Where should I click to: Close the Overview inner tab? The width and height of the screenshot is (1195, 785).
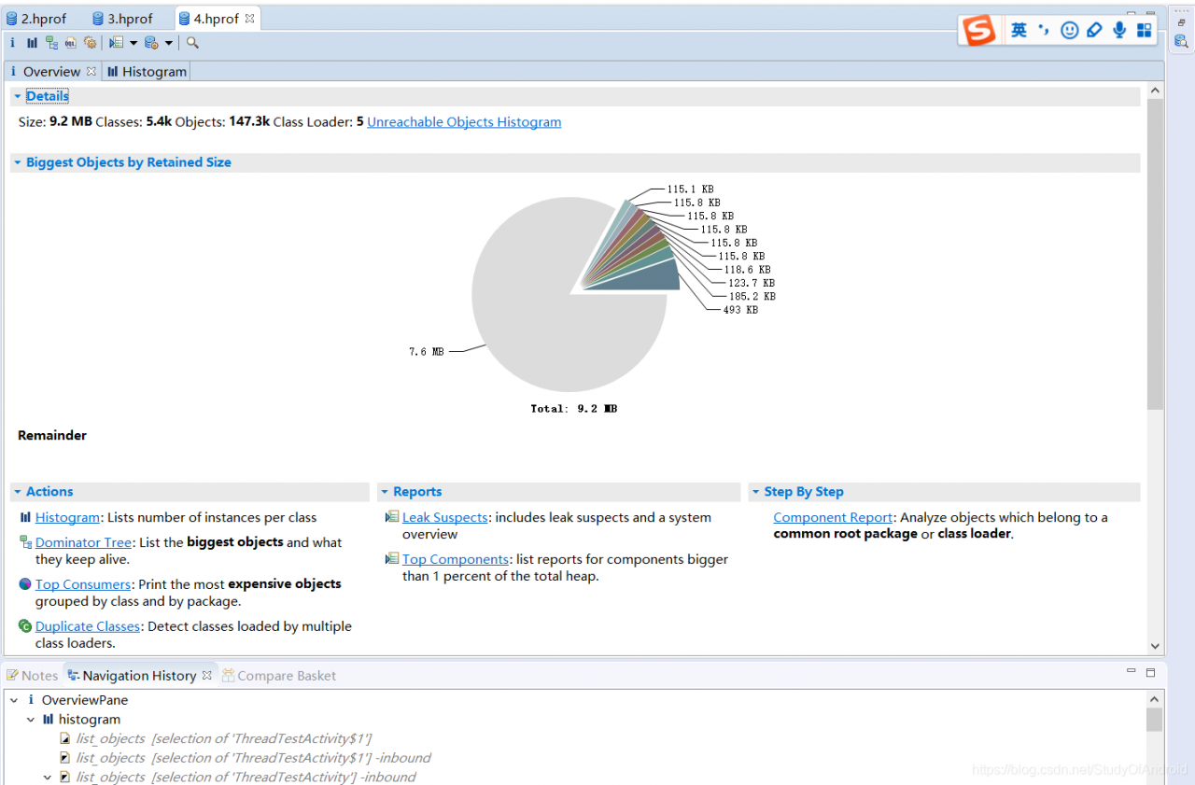(x=91, y=71)
